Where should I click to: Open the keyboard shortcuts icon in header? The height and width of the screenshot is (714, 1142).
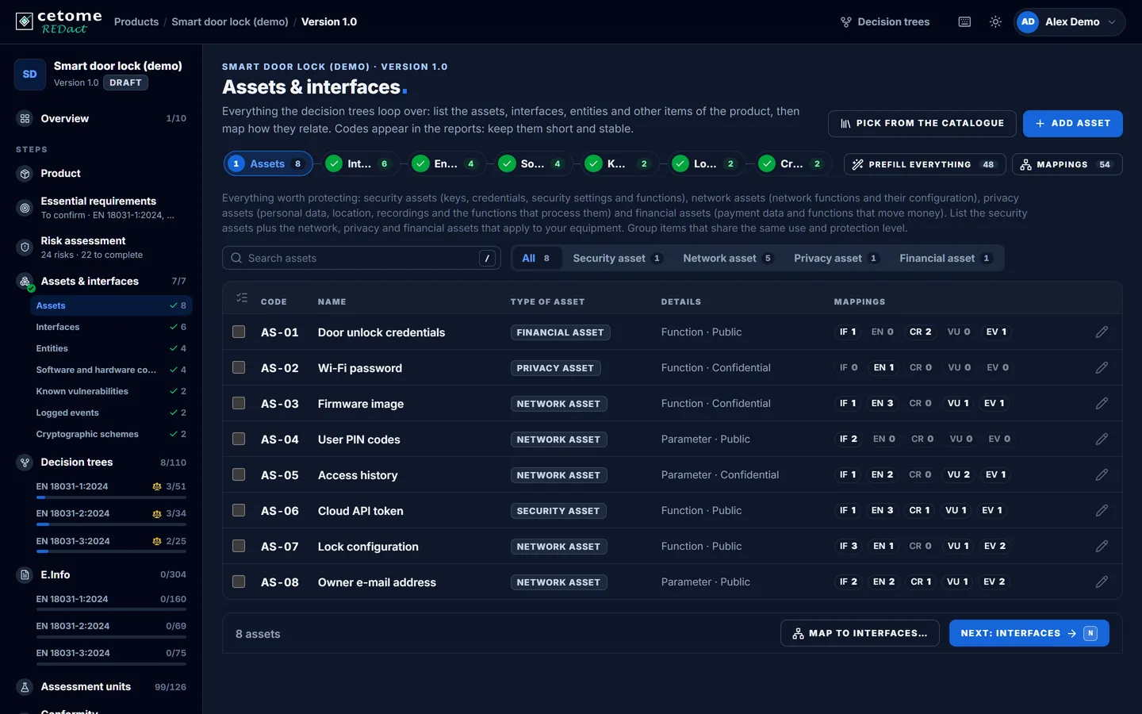tap(964, 22)
